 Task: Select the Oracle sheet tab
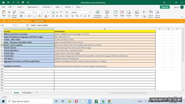(16, 93)
